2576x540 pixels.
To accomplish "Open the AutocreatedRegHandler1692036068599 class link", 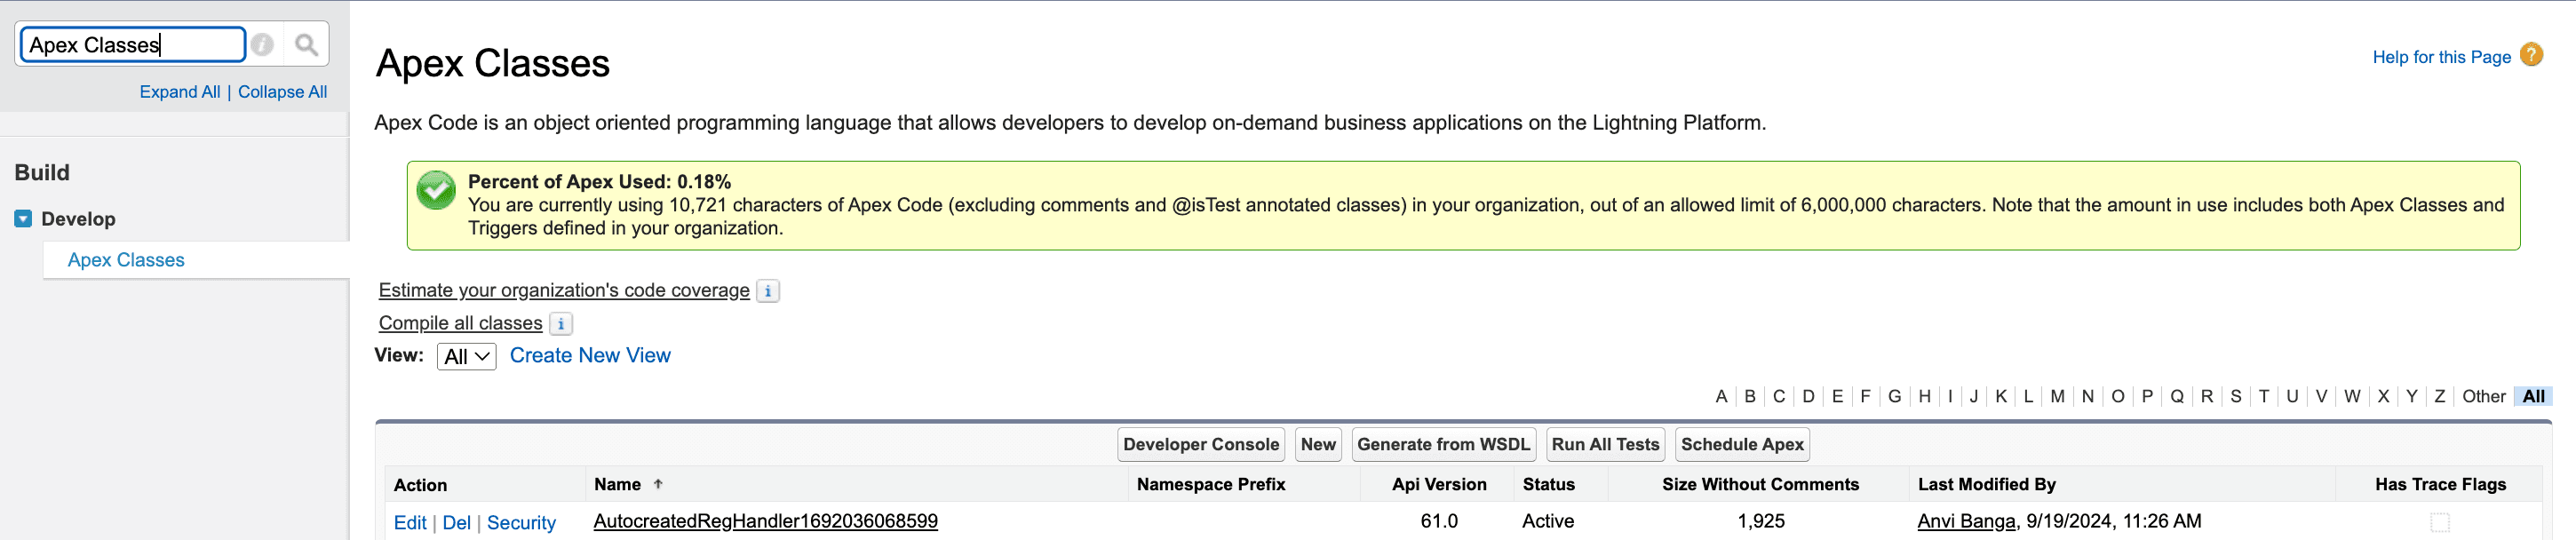I will pyautogui.click(x=765, y=522).
